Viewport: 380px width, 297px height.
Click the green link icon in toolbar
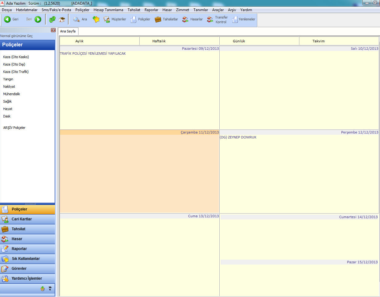53,19
